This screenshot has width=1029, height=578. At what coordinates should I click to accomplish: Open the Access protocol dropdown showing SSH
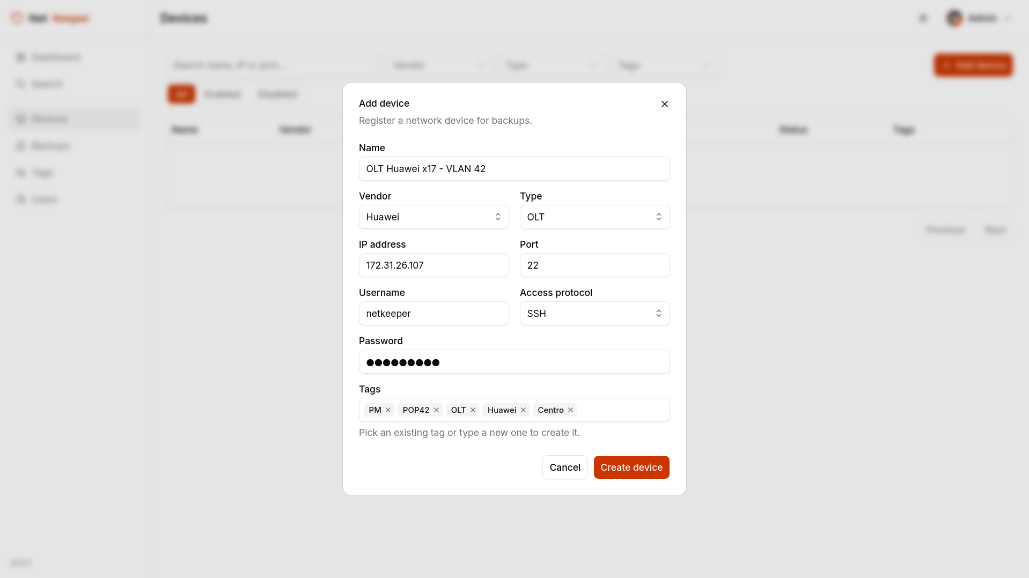coord(594,314)
